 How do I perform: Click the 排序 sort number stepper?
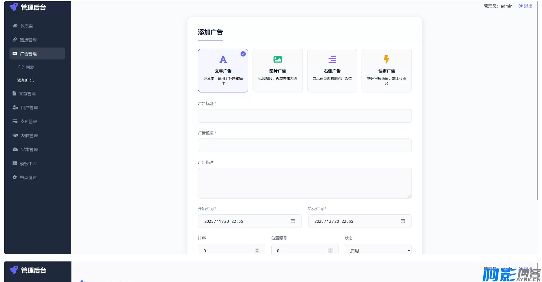[x=257, y=250]
